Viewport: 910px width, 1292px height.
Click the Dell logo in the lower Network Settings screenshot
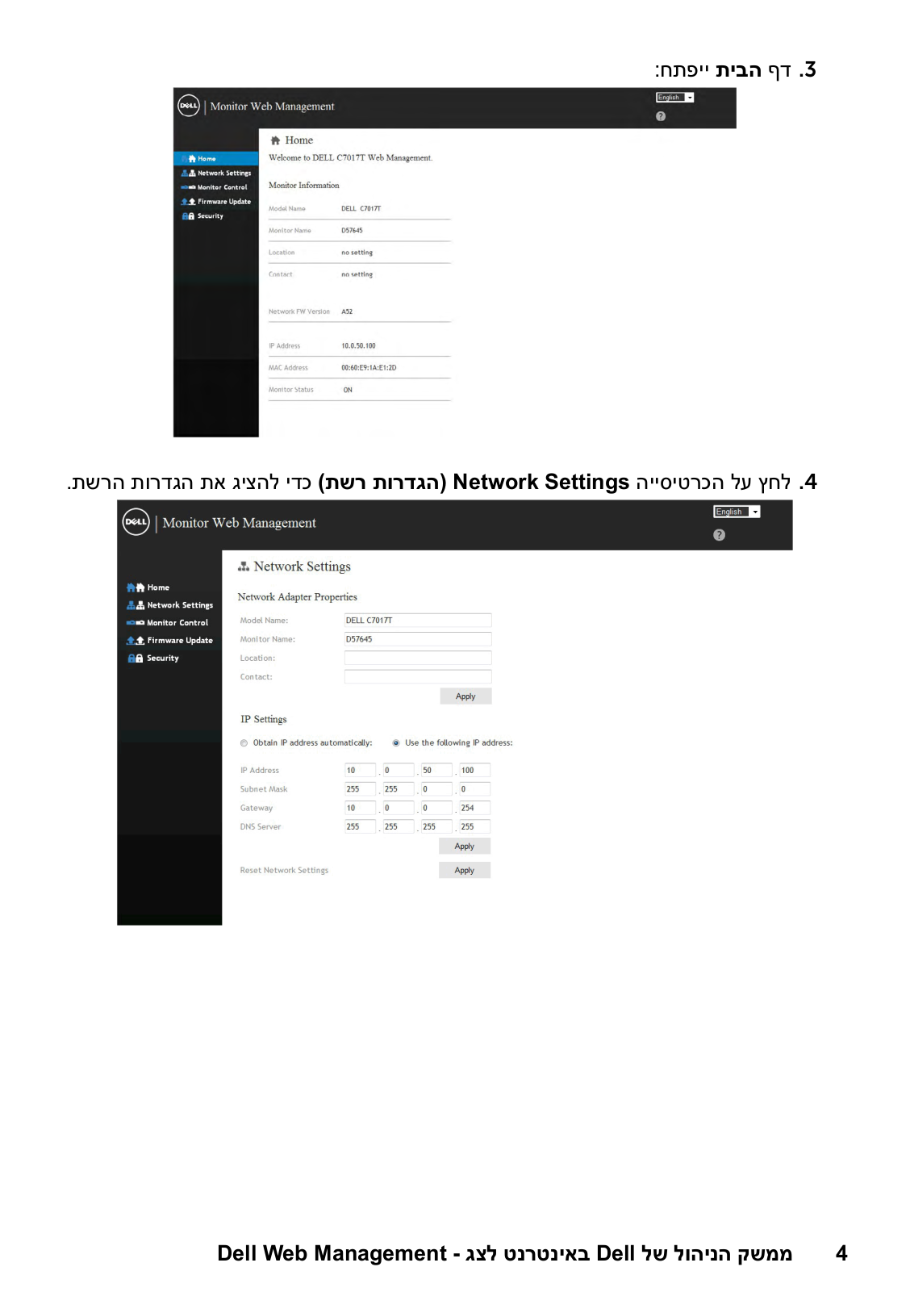136,522
